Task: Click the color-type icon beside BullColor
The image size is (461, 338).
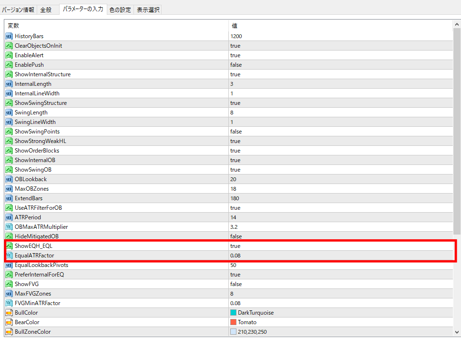Action: pyautogui.click(x=9, y=313)
